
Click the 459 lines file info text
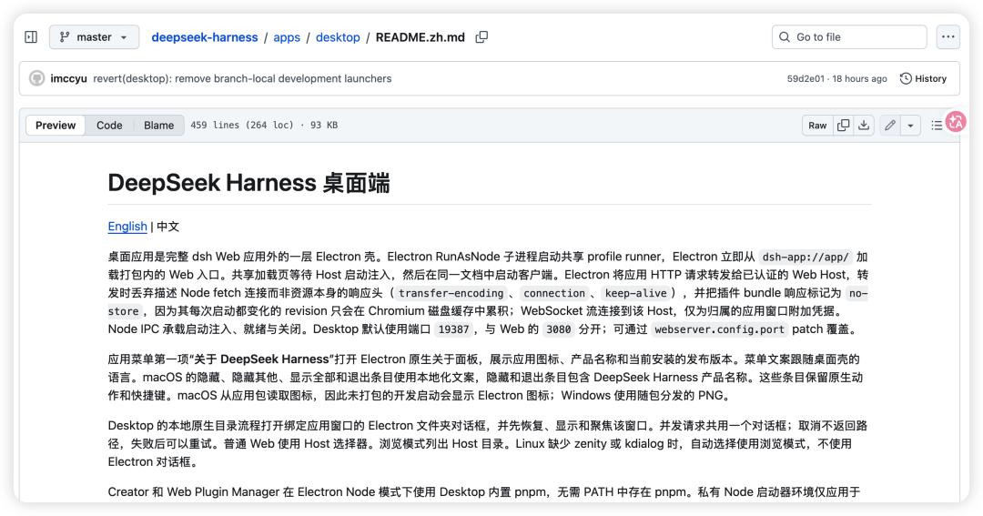coord(264,125)
